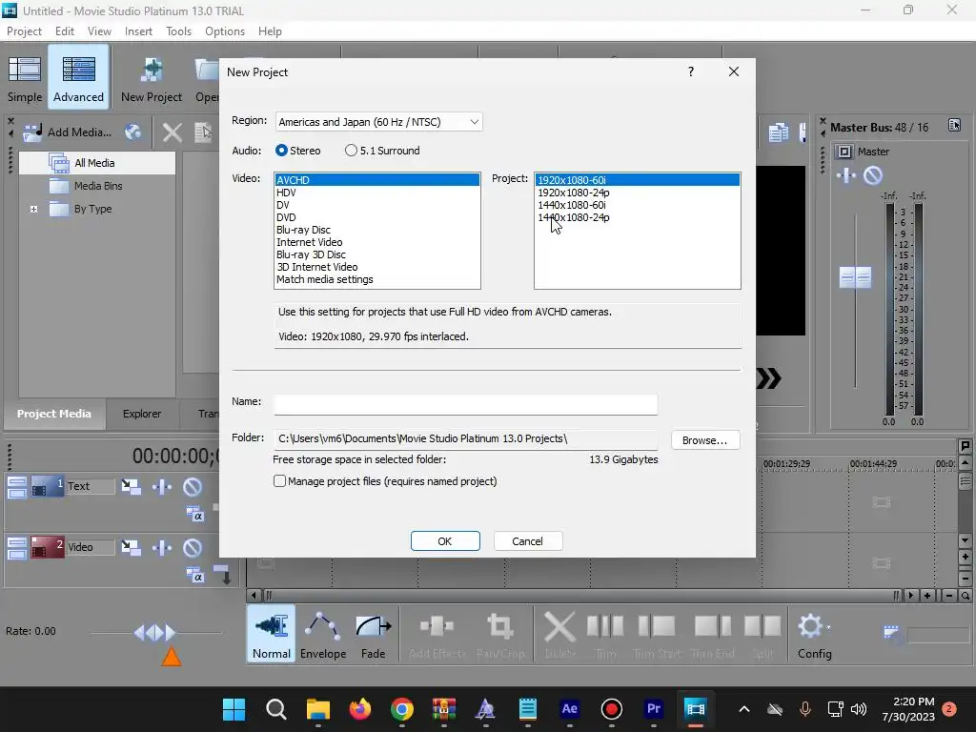Open the View menu
Image resolution: width=976 pixels, height=732 pixels.
click(x=99, y=31)
